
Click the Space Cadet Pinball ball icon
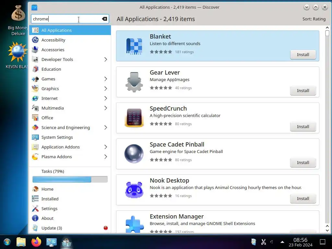pos(134,154)
